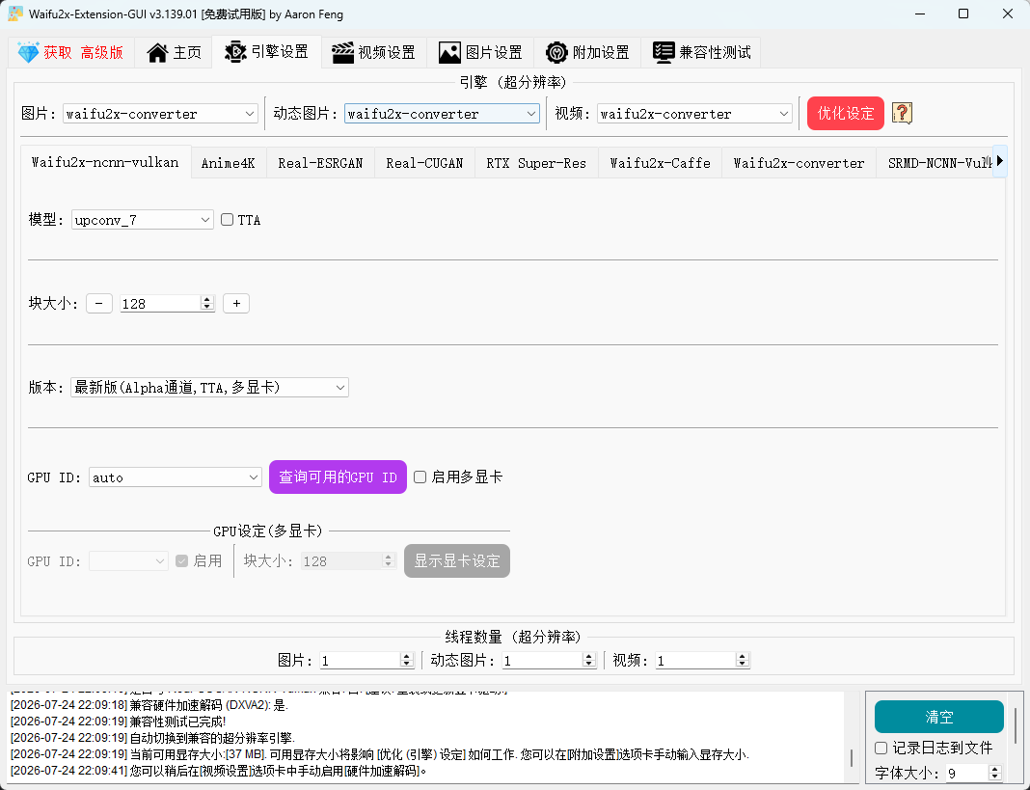Switch to the SRMD-NCNN-Vulkan tab

coord(935,163)
